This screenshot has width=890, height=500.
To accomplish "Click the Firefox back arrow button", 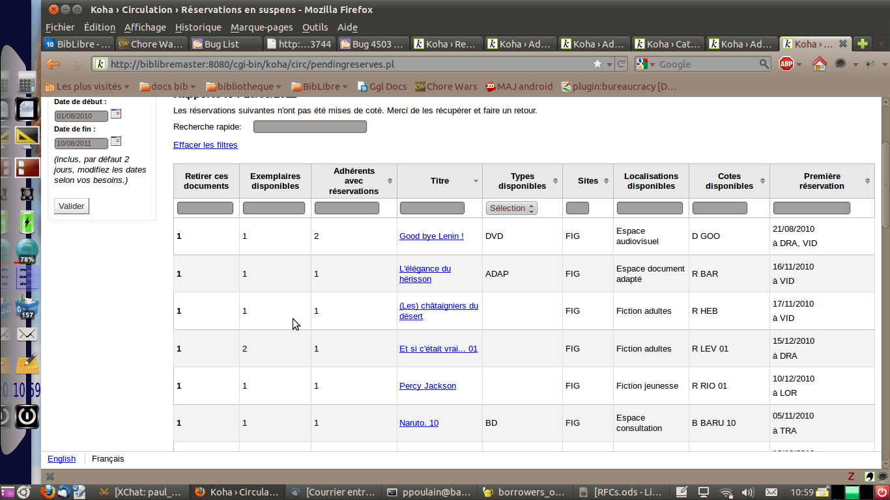I will (53, 64).
